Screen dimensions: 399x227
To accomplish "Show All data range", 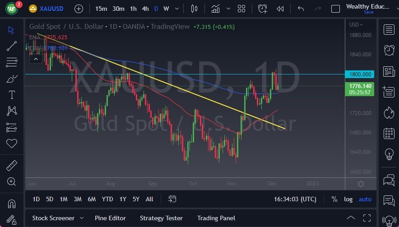I will (150, 199).
